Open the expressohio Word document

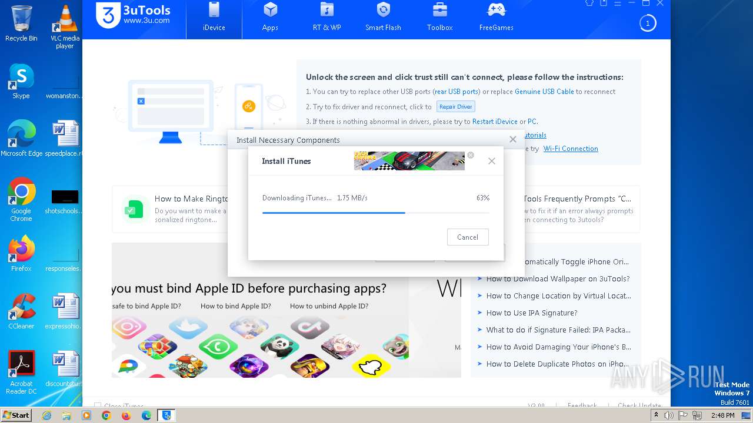click(65, 311)
